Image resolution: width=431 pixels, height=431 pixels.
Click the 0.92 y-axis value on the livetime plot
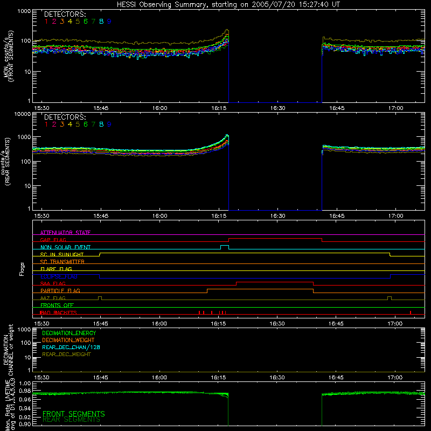click(x=25, y=416)
